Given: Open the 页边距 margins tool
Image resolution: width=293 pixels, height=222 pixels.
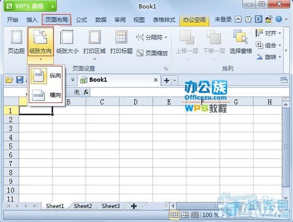Looking at the screenshot, I should 16,42.
